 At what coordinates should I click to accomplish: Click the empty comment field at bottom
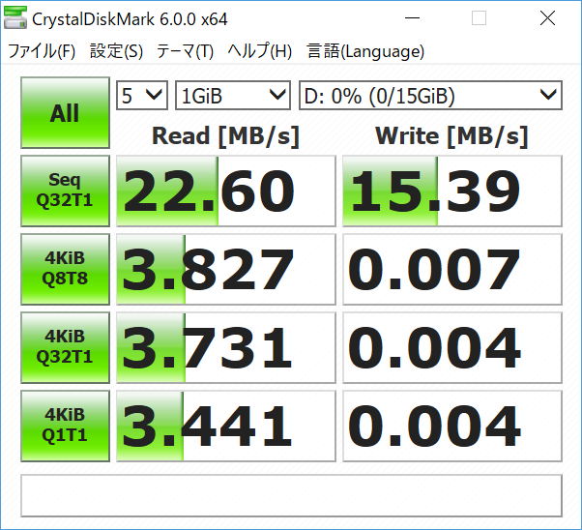pyautogui.click(x=291, y=495)
